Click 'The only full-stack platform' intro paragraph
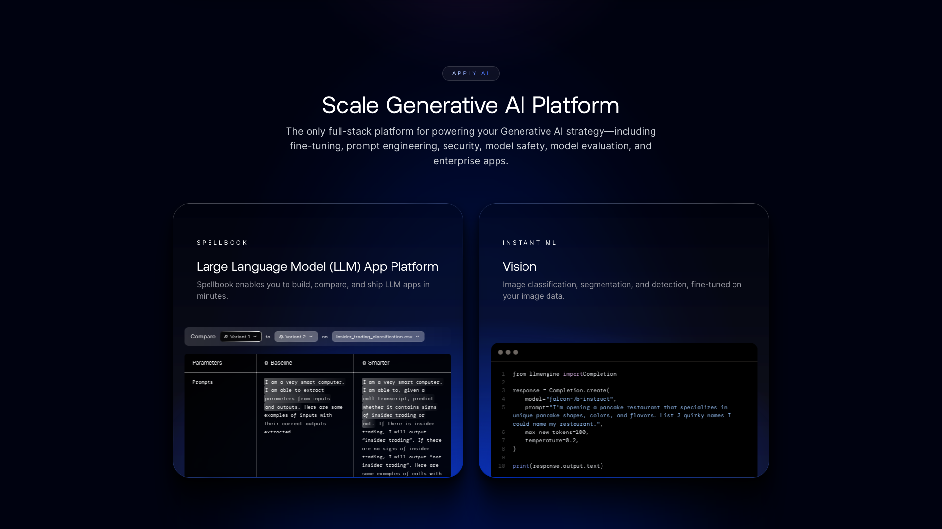Viewport: 942px width, 529px height. pos(471,146)
